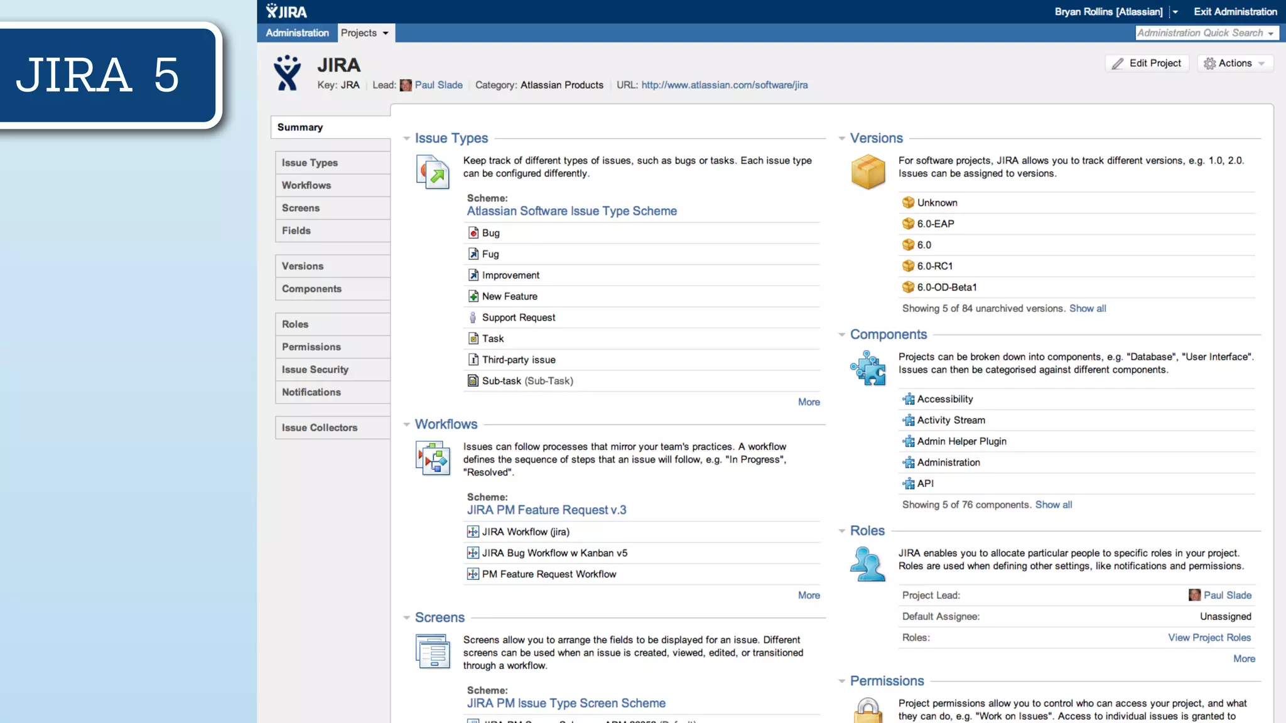
Task: Click 'Admin Helper Plugin' component row
Action: click(1077, 442)
